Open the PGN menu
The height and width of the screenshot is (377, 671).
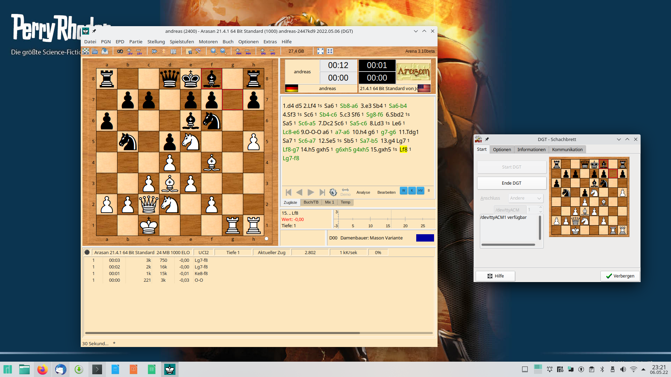(x=106, y=42)
